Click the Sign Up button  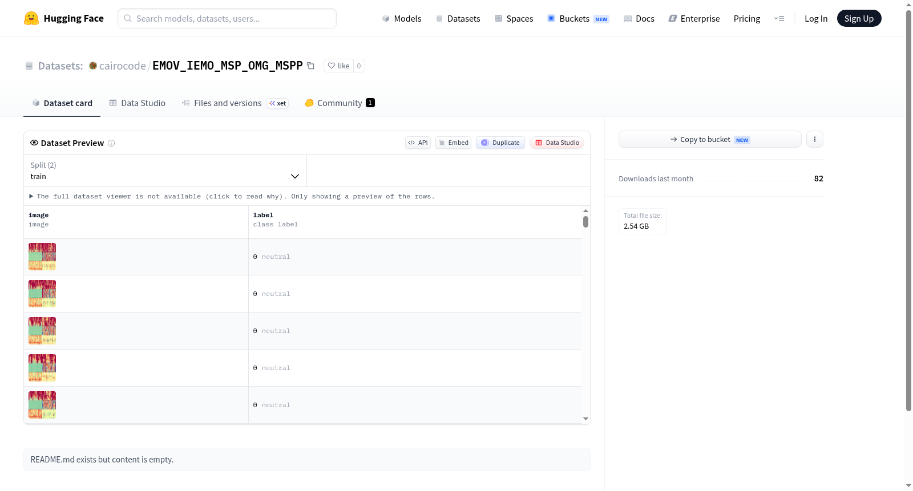pos(859,18)
